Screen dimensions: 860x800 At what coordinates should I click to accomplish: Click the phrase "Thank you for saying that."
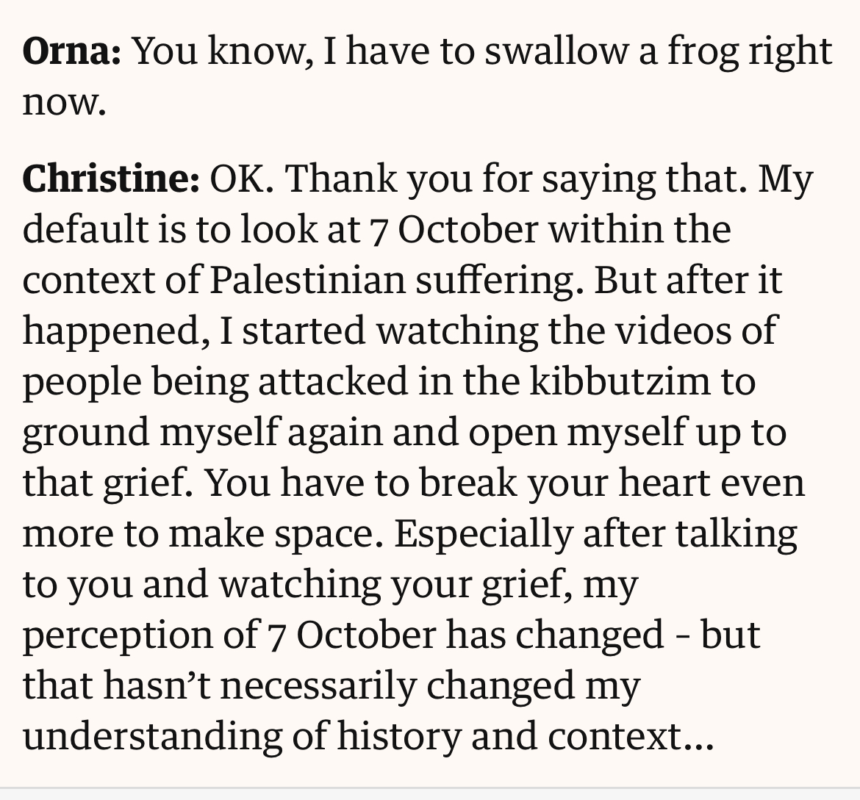point(516,181)
